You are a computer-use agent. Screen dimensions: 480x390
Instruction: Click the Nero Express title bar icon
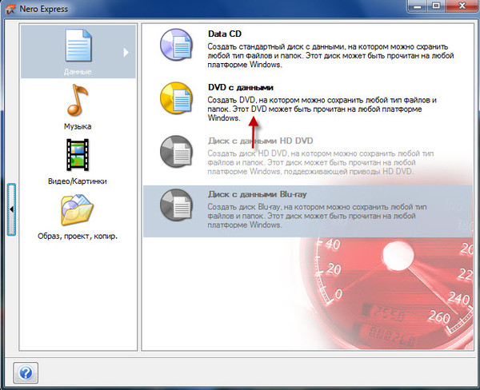[x=10, y=9]
